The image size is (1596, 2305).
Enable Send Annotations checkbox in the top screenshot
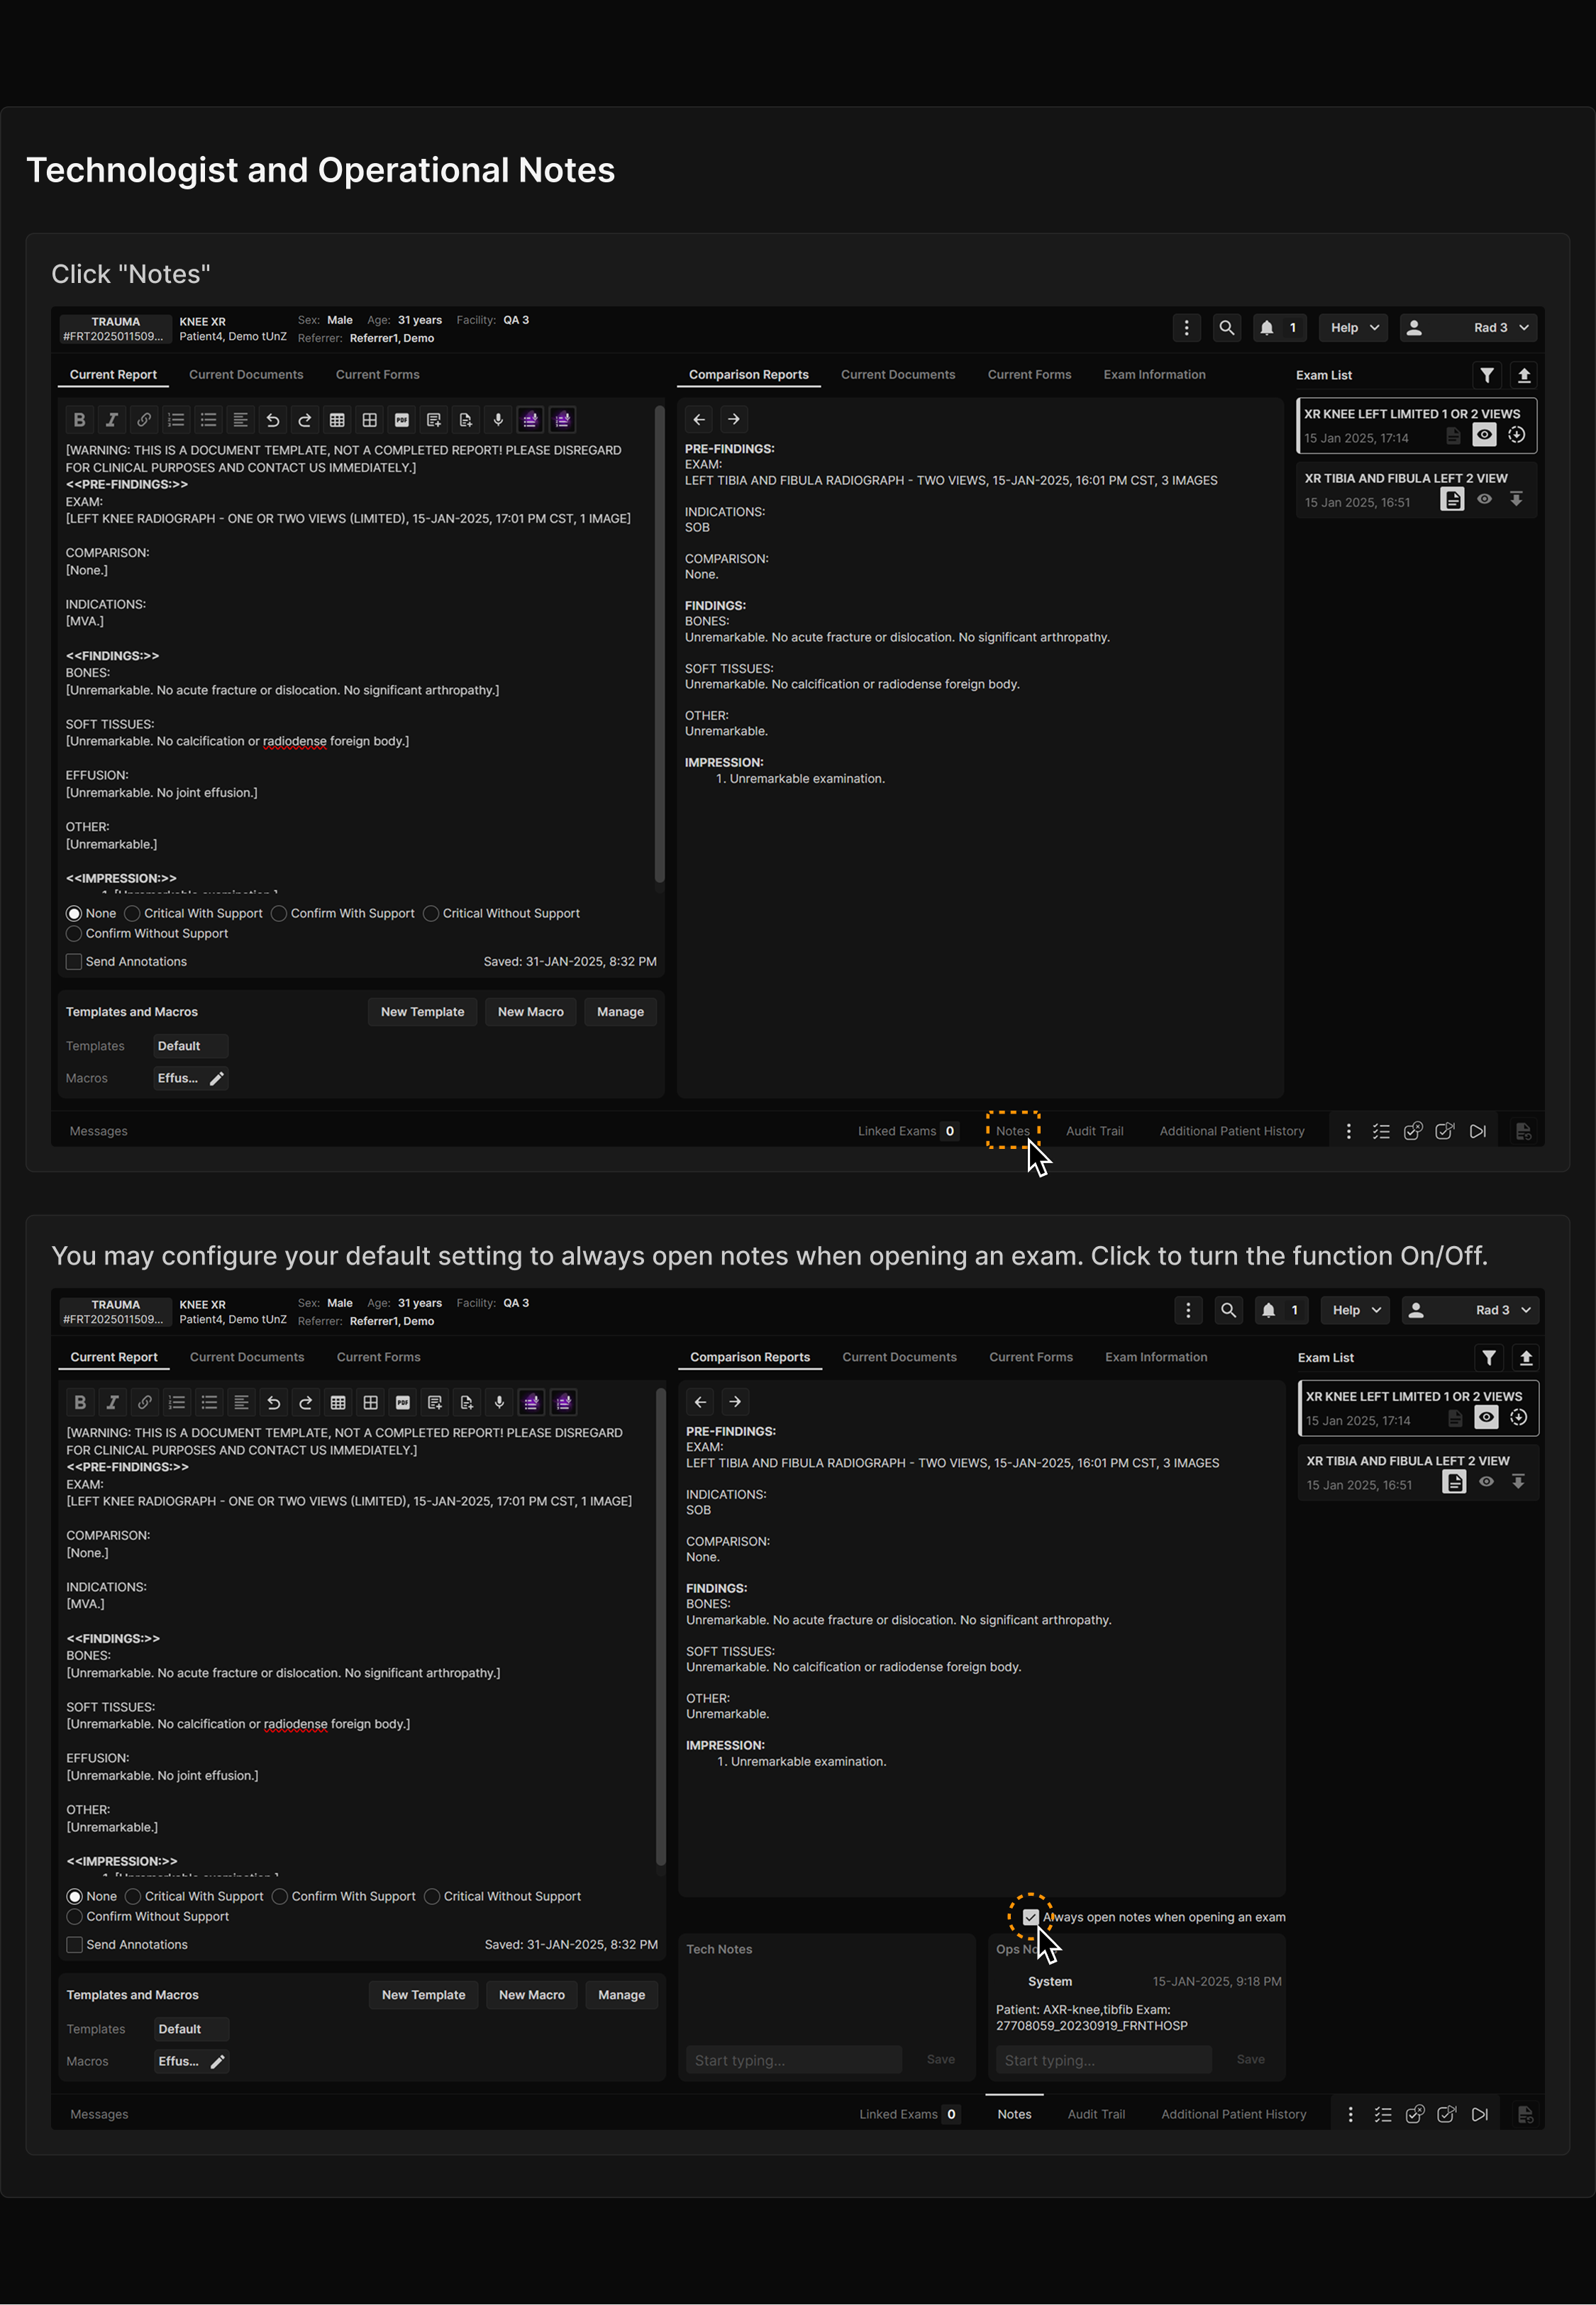(x=74, y=962)
